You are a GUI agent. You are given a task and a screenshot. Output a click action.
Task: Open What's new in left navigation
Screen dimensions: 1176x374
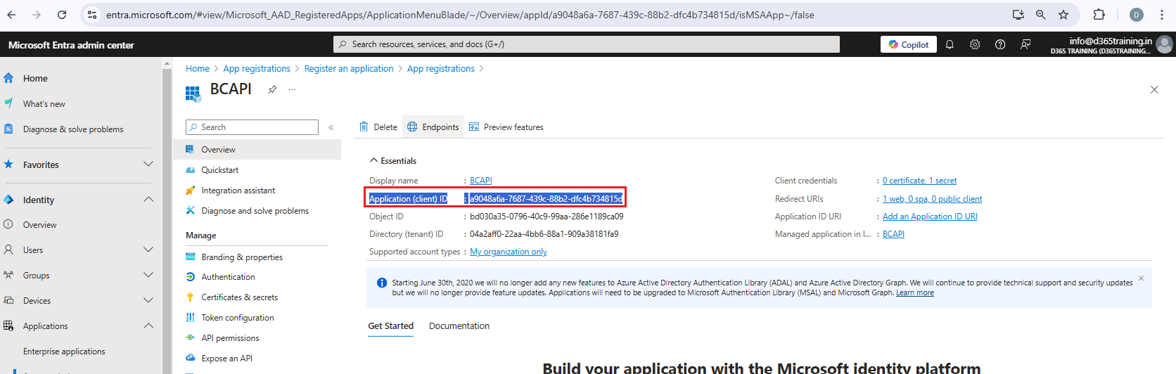pos(44,104)
